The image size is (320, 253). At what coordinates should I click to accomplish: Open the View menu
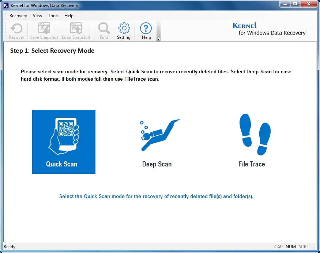coord(37,16)
